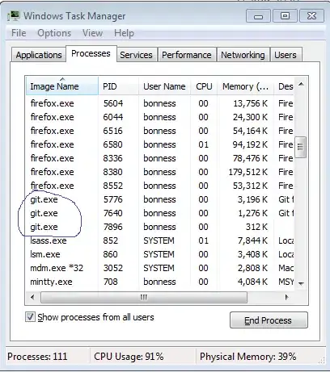Viewport: 330px width, 372px height.
Task: Select firefox.exe row with PID 6044
Action: click(x=160, y=117)
